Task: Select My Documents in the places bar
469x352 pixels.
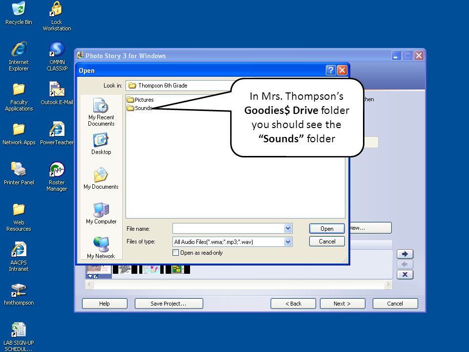Action: pyautogui.click(x=101, y=178)
